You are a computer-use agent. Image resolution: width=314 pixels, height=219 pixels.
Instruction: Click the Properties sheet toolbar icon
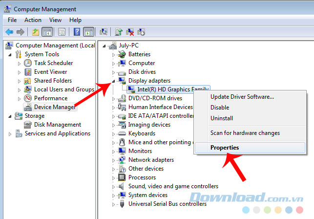coord(62,32)
